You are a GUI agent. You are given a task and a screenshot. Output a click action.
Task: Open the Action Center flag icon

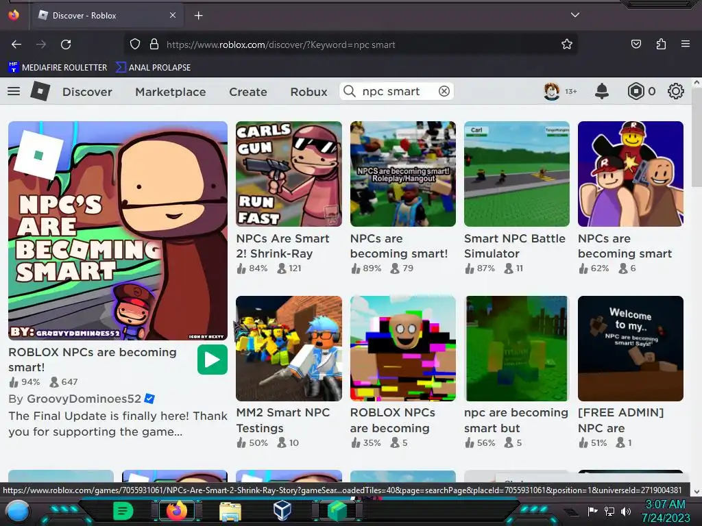pyautogui.click(x=593, y=511)
